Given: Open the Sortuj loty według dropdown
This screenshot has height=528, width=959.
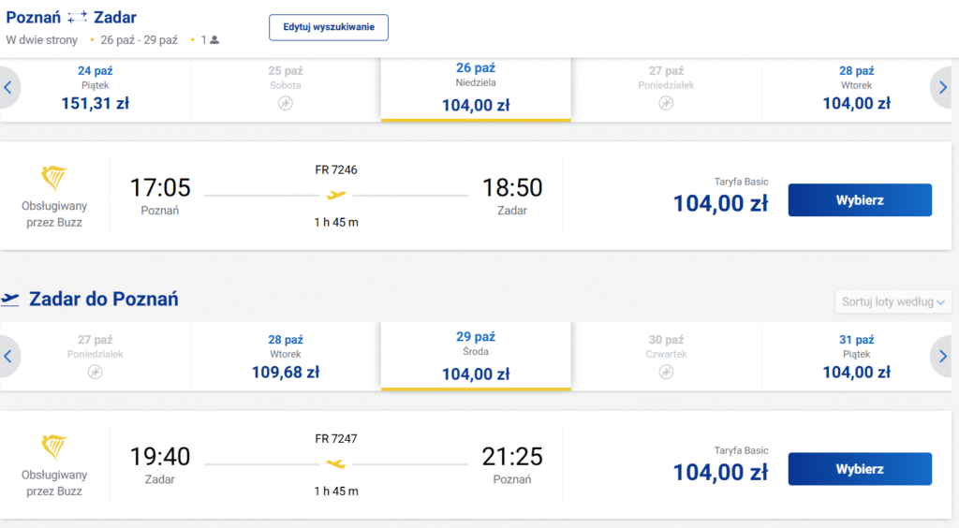Looking at the screenshot, I should click(893, 301).
